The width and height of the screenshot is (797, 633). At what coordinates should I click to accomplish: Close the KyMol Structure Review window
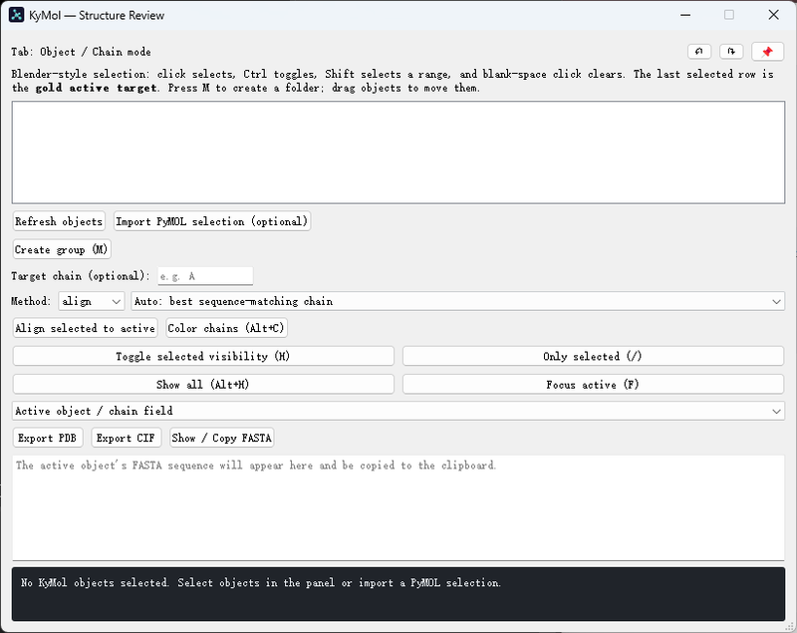774,15
